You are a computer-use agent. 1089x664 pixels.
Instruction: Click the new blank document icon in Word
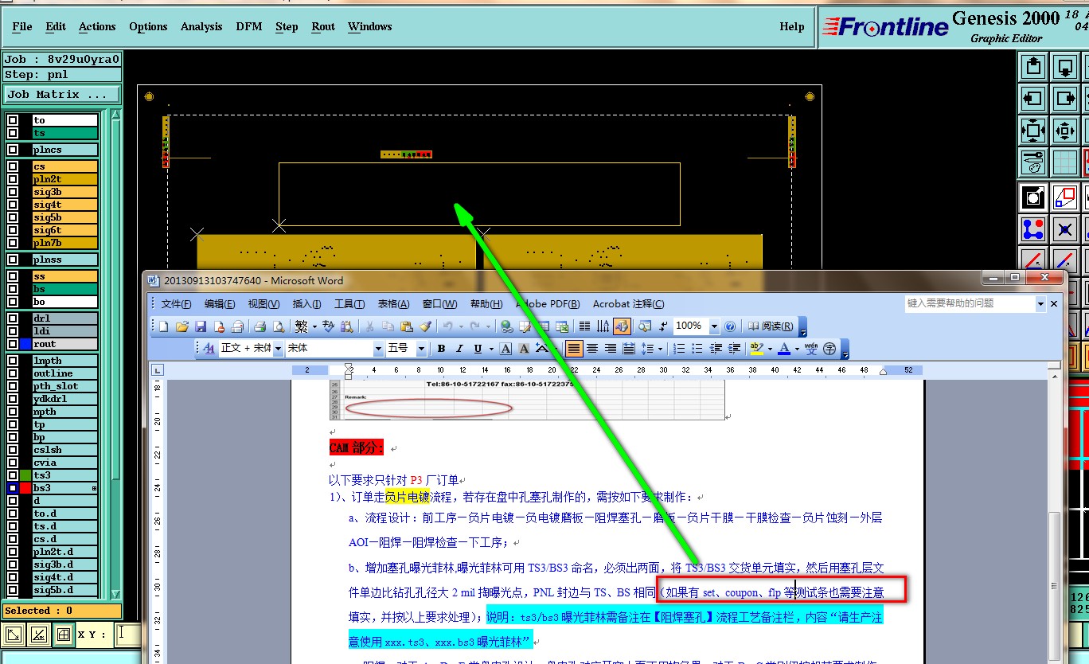pos(164,326)
